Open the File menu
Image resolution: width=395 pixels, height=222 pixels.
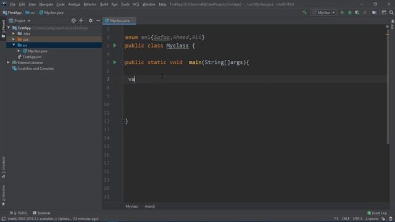click(x=12, y=4)
